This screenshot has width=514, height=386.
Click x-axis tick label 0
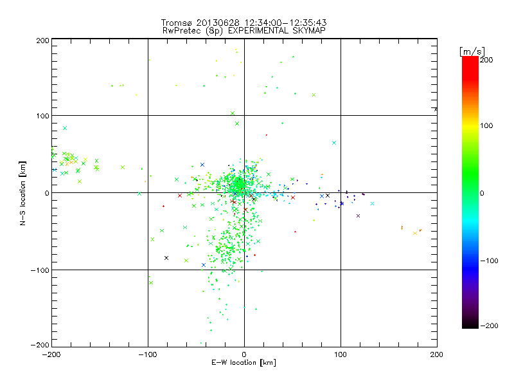point(244,354)
